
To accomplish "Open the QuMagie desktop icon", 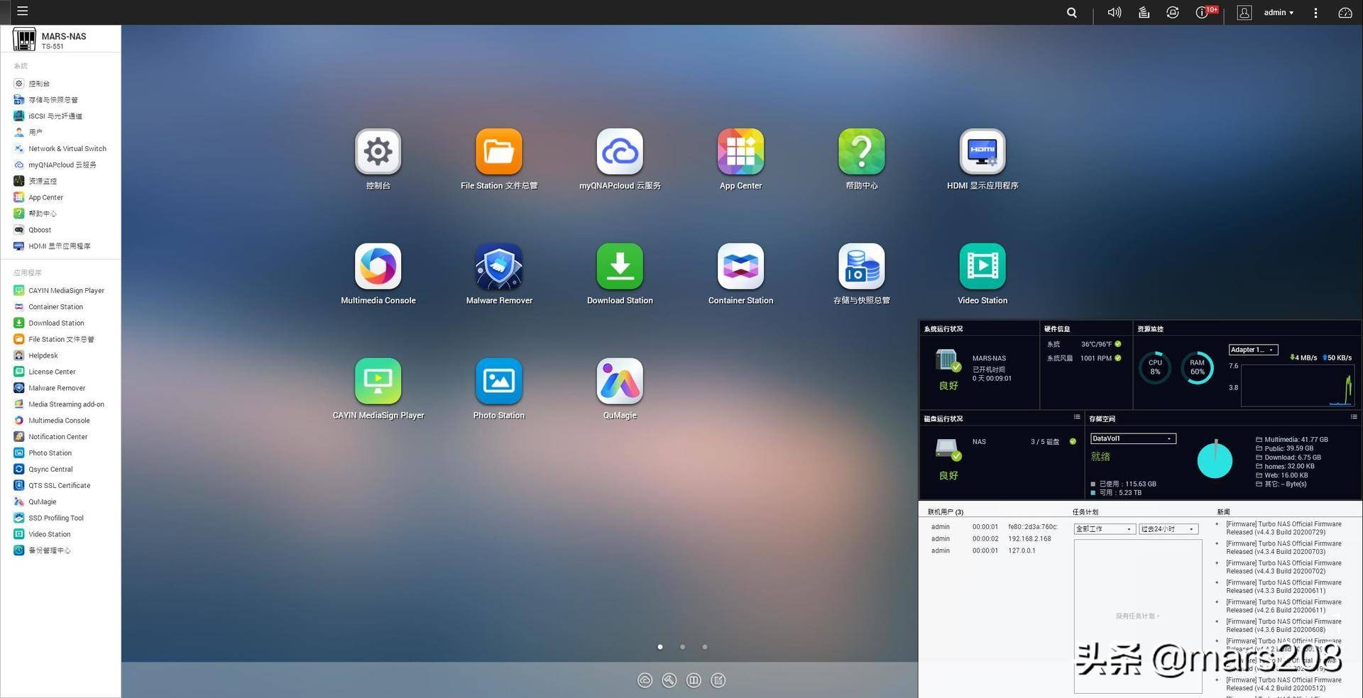I will pos(620,382).
